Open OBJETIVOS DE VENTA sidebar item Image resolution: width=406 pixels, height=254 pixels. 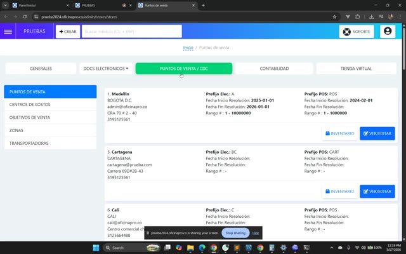pyautogui.click(x=50, y=117)
